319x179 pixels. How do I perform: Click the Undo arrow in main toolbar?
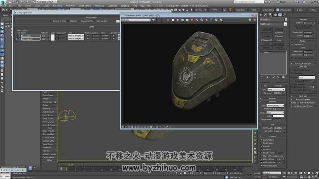pyautogui.click(x=7, y=10)
